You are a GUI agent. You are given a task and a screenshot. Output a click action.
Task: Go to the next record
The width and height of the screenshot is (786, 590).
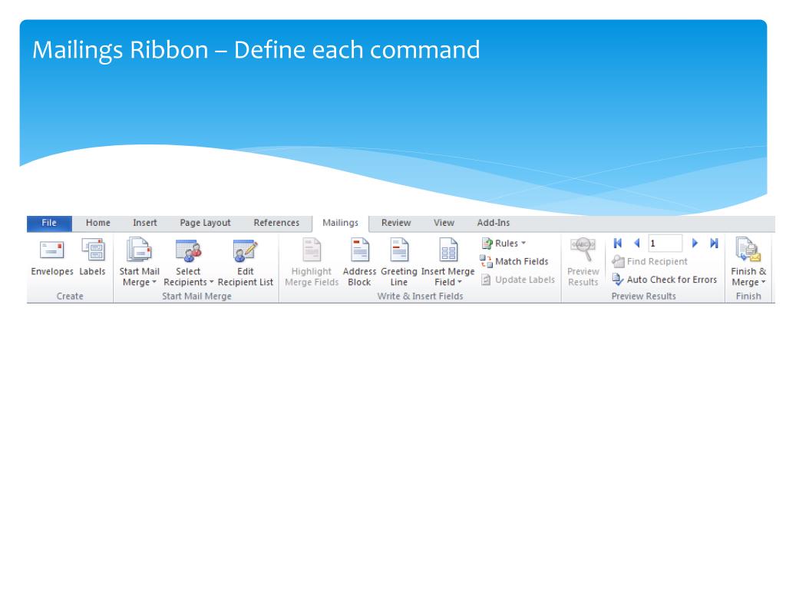coord(695,244)
